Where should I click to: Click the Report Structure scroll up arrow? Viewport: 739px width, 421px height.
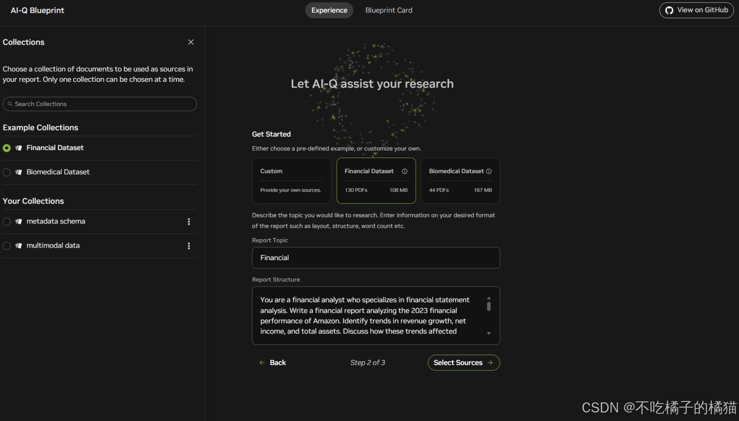point(489,298)
